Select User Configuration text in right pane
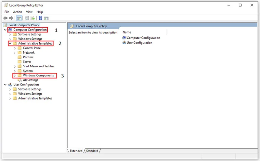260x161 pixels. pyautogui.click(x=139, y=43)
